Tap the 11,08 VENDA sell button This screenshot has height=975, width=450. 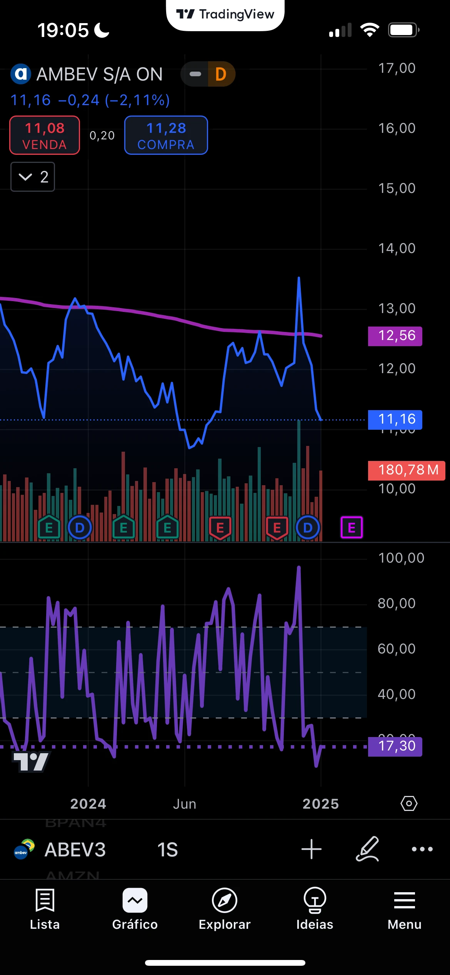[45, 135]
